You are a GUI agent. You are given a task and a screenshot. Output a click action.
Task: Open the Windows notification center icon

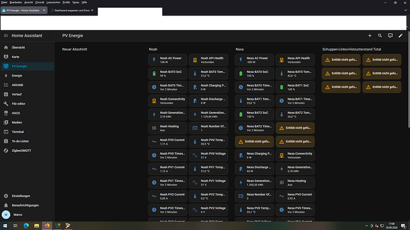click(x=403, y=226)
